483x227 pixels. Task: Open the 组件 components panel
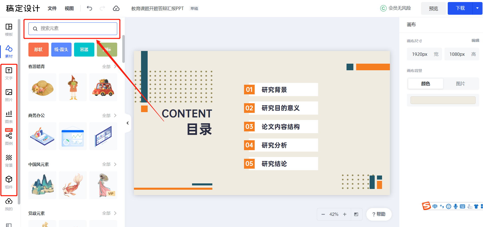point(9,183)
